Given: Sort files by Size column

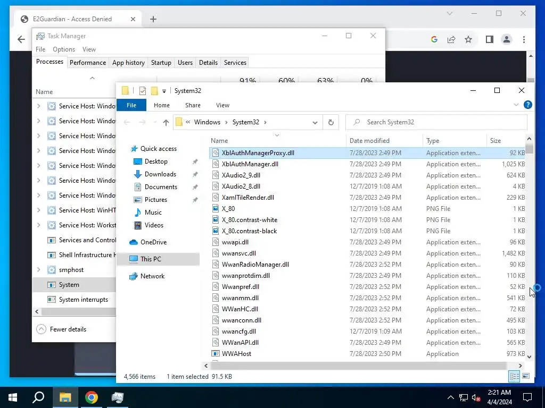Looking at the screenshot, I should click(496, 140).
